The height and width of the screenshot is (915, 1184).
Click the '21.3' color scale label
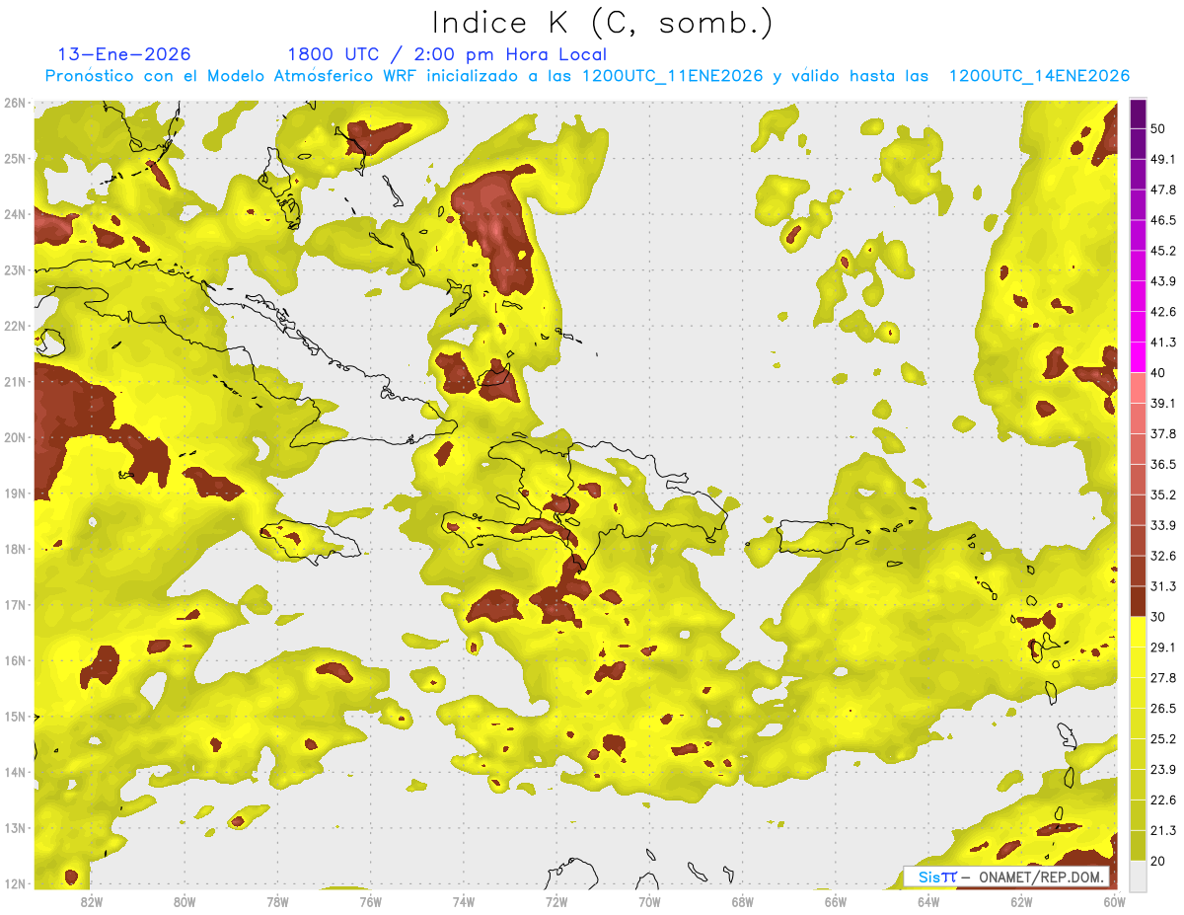1162,831
